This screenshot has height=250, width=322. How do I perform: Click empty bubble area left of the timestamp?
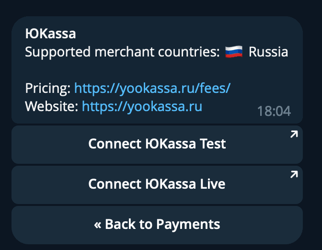coord(230,112)
